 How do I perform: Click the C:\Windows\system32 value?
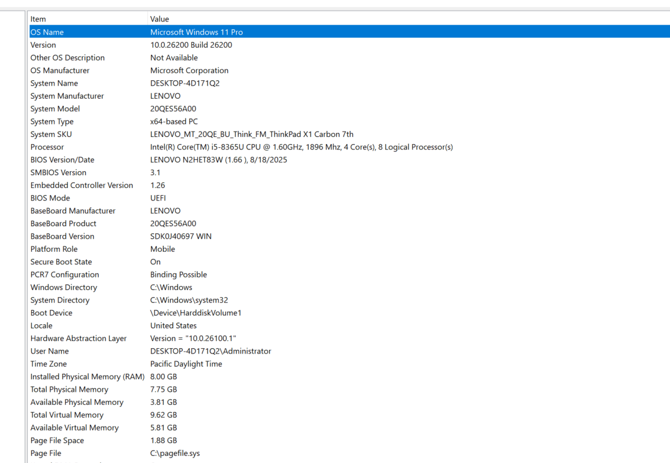(189, 300)
